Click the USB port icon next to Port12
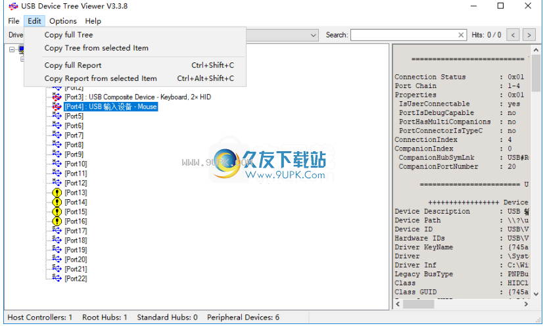The height and width of the screenshot is (328, 543). [57, 183]
